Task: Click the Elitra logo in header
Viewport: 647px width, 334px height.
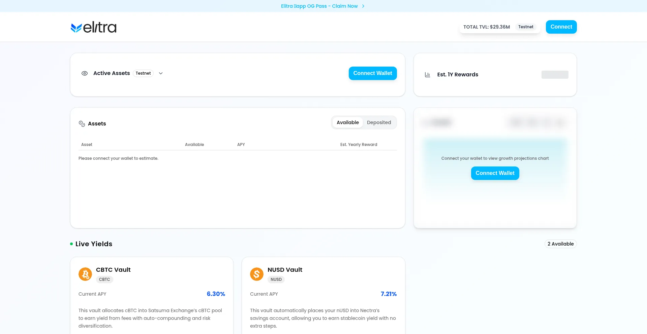Action: (93, 27)
